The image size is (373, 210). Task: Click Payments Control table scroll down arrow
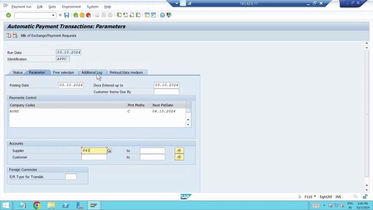coord(188,125)
